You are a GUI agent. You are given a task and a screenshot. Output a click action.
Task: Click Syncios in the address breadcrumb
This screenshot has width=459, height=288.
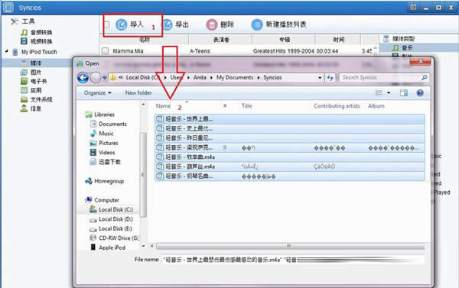pos(272,77)
